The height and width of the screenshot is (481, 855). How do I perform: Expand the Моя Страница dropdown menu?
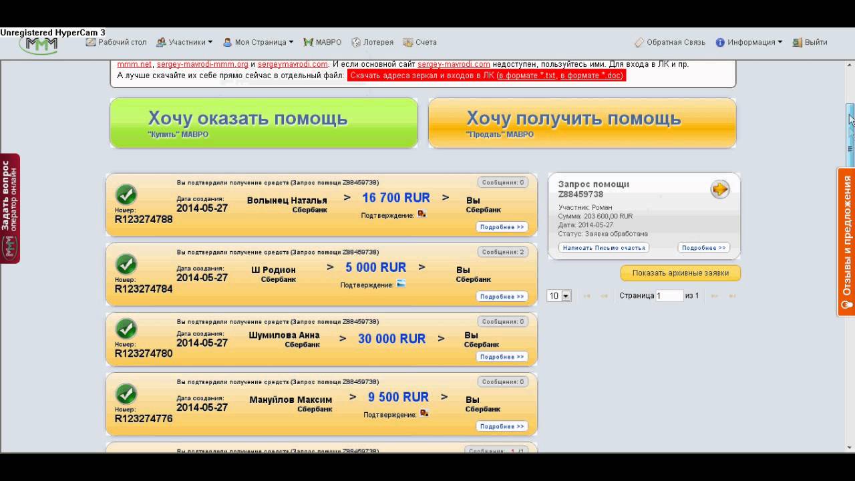pos(258,42)
